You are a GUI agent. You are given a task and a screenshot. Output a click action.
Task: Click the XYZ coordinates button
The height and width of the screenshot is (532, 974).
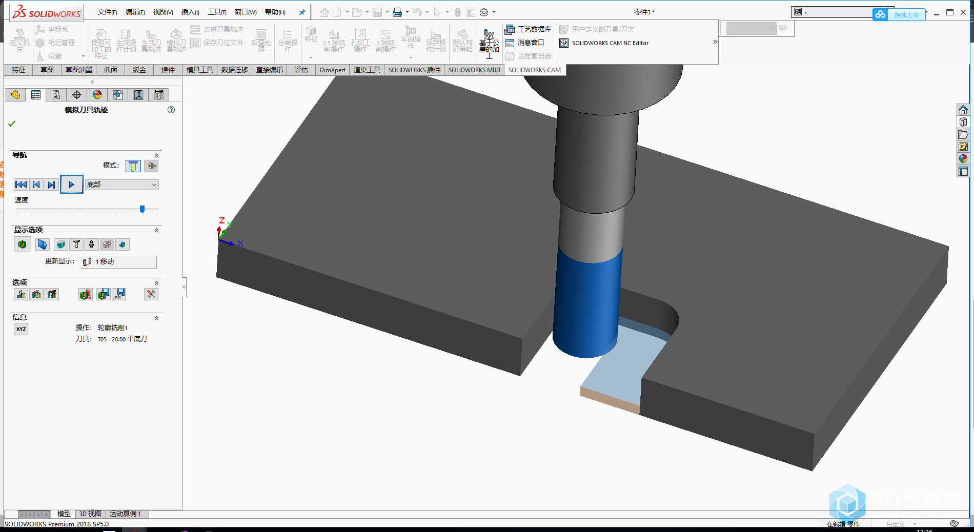coord(21,329)
